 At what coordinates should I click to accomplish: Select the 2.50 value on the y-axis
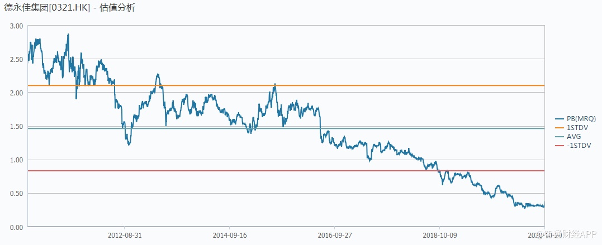point(16,59)
